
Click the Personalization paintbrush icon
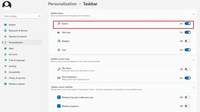pos(5,42)
